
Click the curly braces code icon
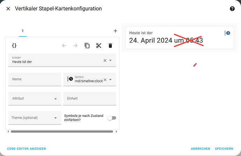14,45
